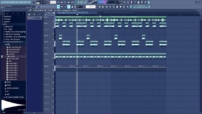202x114 pixels.
Task: Click the microphone recording icon
Action: coord(131,2)
